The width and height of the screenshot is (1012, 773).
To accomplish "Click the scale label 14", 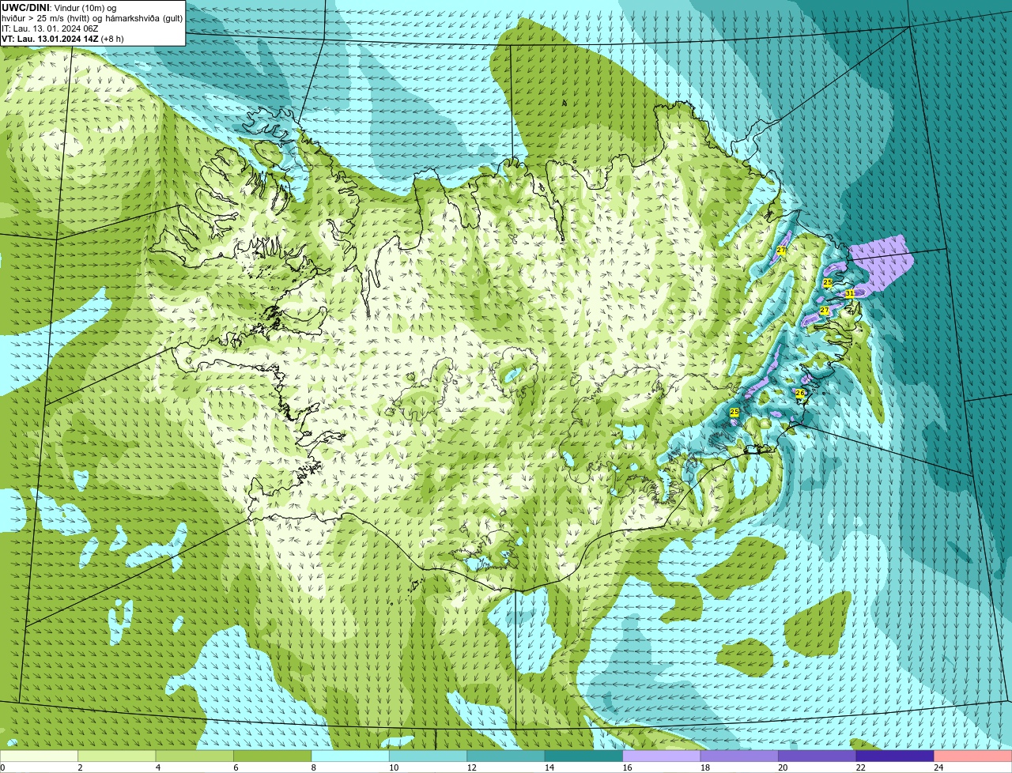I will point(549,767).
